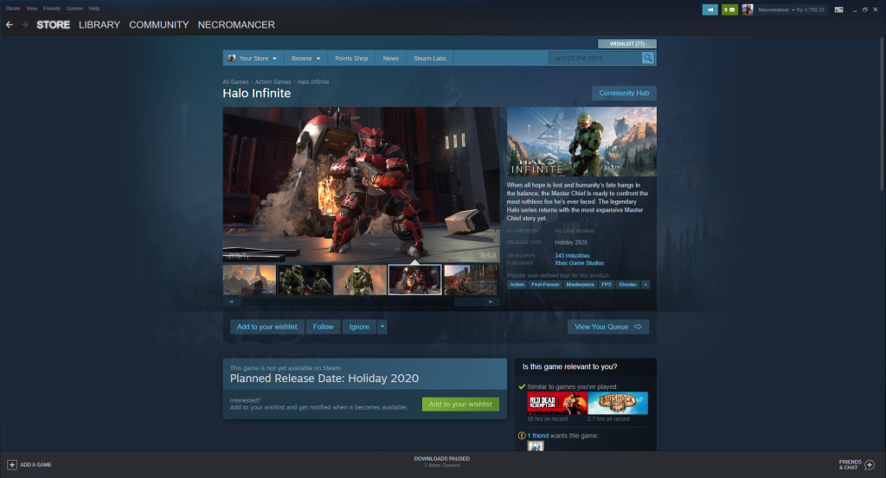Select the Masterpiece tag
The height and width of the screenshot is (478, 886).
coord(581,284)
